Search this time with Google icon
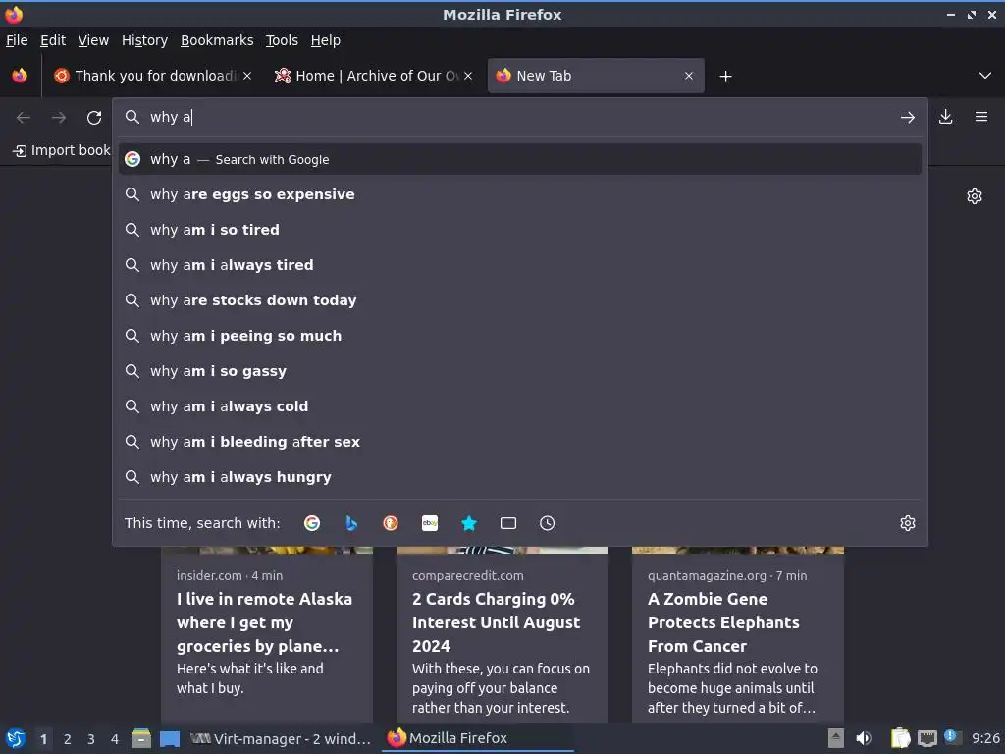The width and height of the screenshot is (1005, 754). coord(312,523)
